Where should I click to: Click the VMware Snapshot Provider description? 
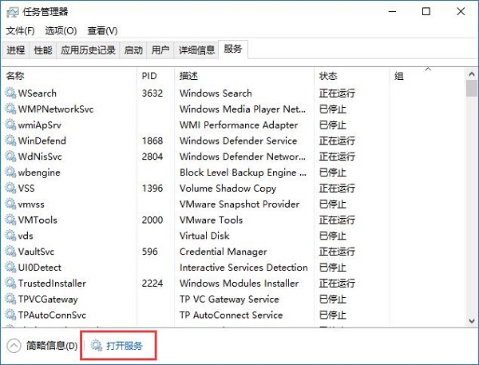(239, 204)
